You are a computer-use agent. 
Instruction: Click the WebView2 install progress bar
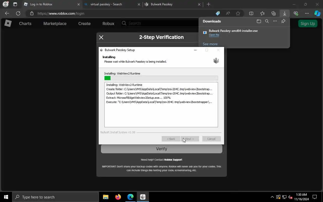(x=161, y=78)
